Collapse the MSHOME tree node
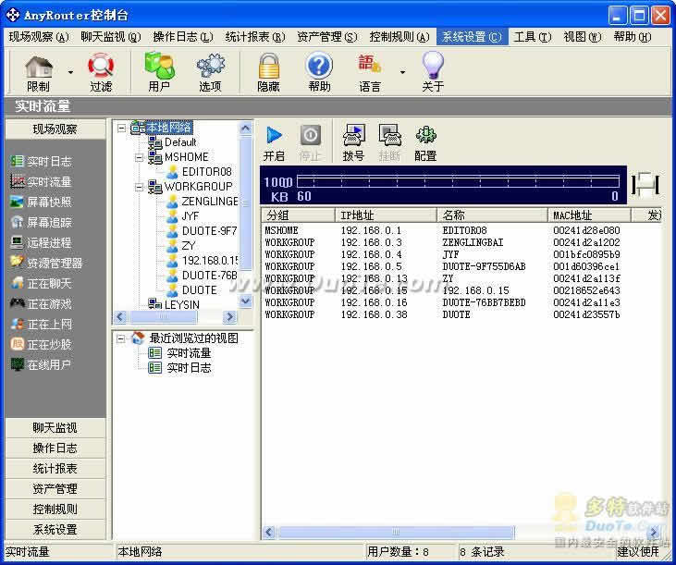Image resolution: width=676 pixels, height=565 pixels. 140,157
